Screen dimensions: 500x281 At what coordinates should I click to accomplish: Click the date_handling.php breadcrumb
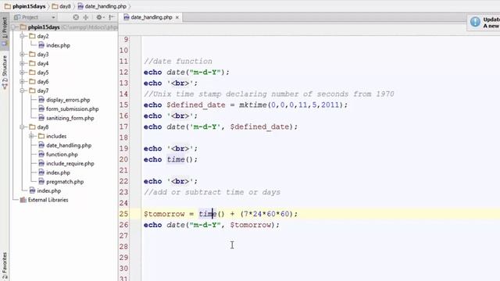(x=105, y=6)
